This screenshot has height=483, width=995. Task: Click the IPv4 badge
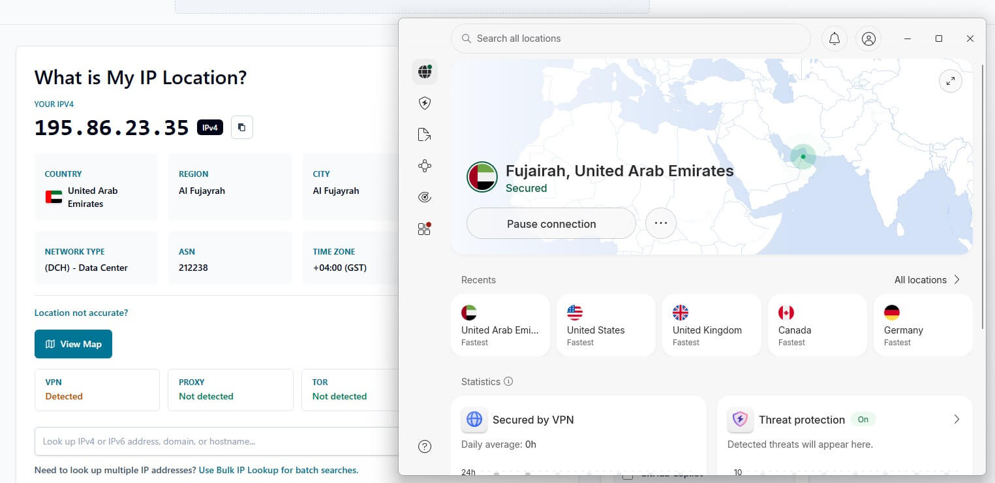tap(210, 127)
